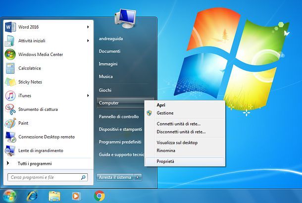Click the Calcolatrice calculator icon
The width and height of the screenshot is (302, 203).
(x=10, y=68)
